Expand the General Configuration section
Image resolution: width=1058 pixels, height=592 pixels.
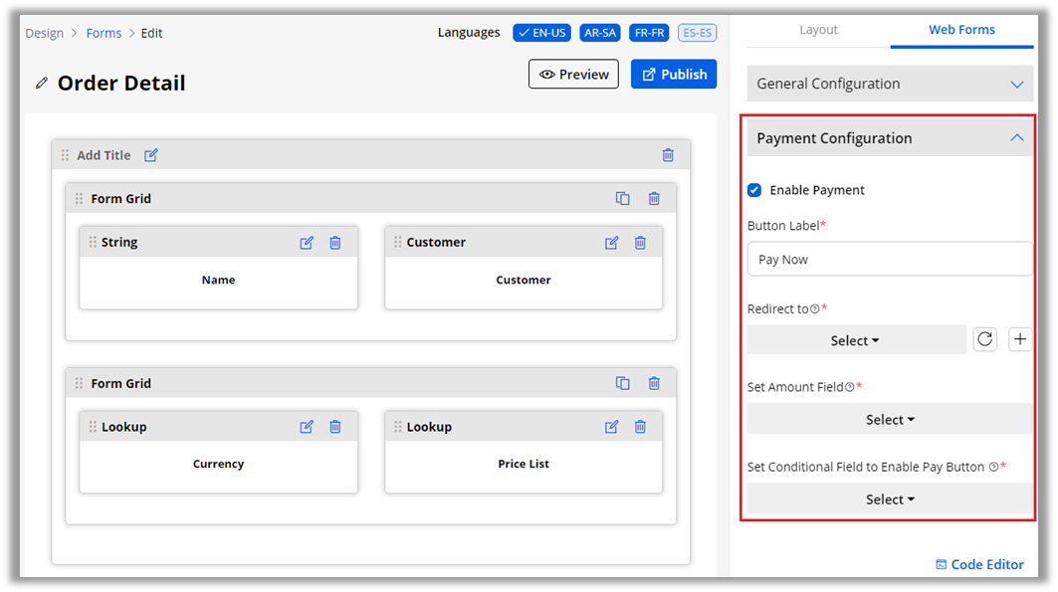pyautogui.click(x=890, y=85)
